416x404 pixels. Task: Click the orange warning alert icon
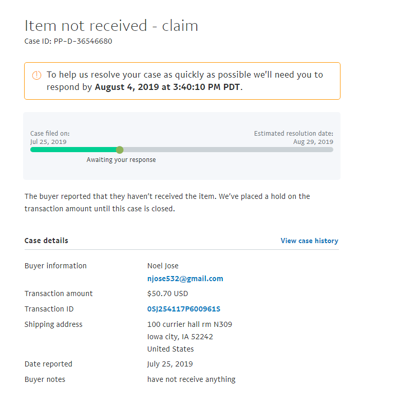tap(36, 76)
